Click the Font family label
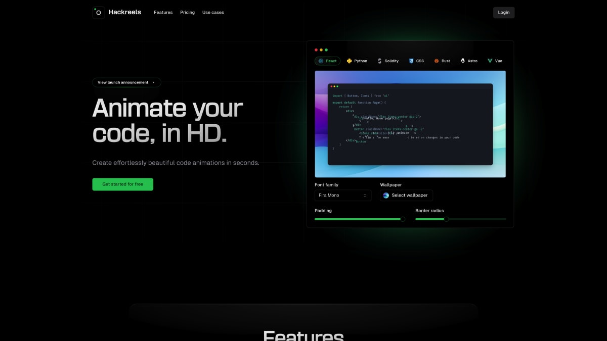The width and height of the screenshot is (607, 341). [x=327, y=185]
